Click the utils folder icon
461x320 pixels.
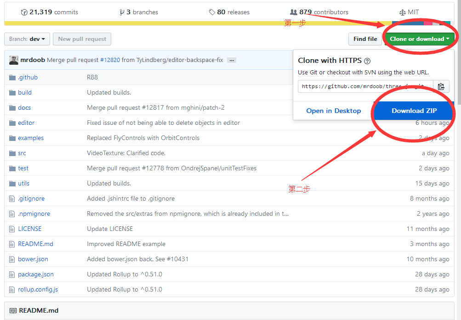tap(12, 184)
